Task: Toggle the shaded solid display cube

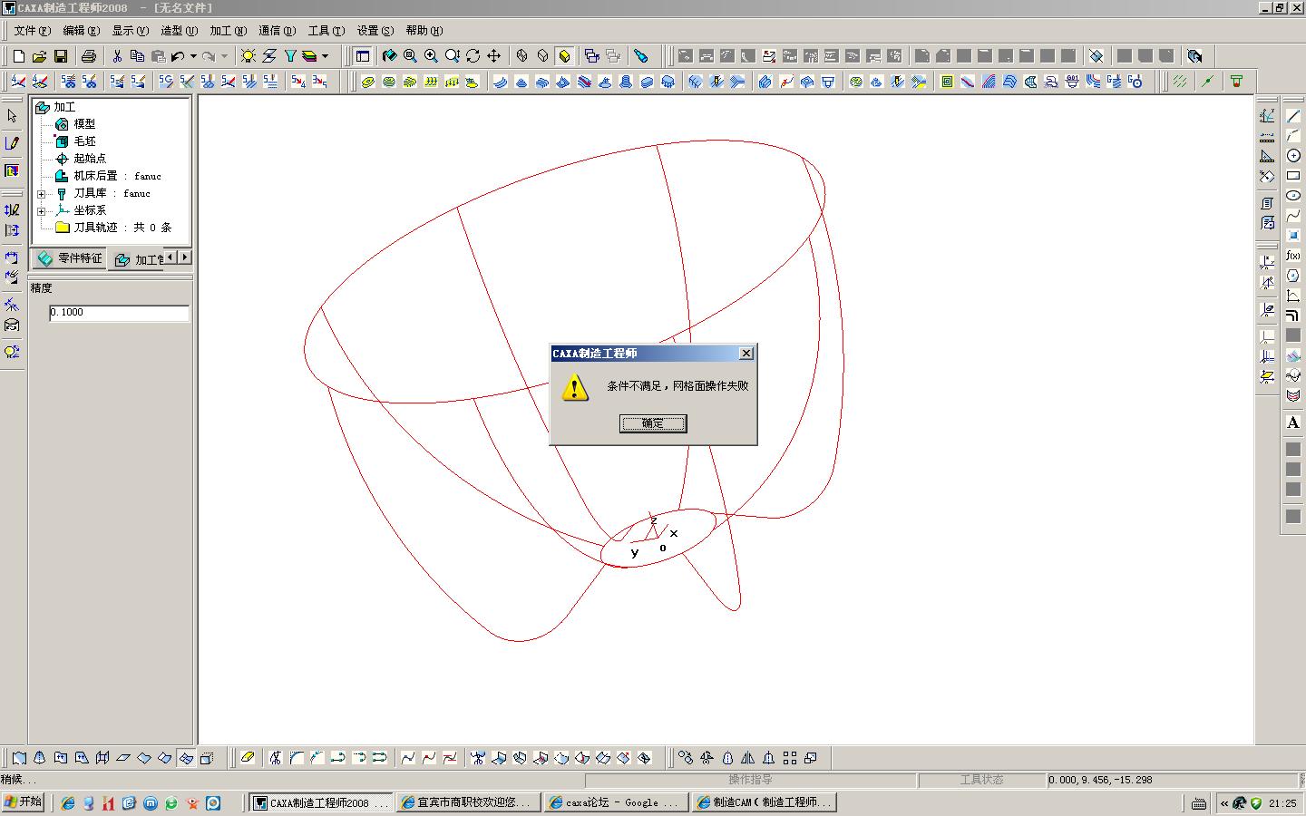Action: [564, 56]
